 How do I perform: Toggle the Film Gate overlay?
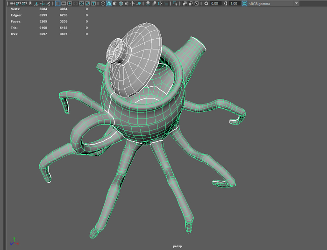[x=64, y=3]
